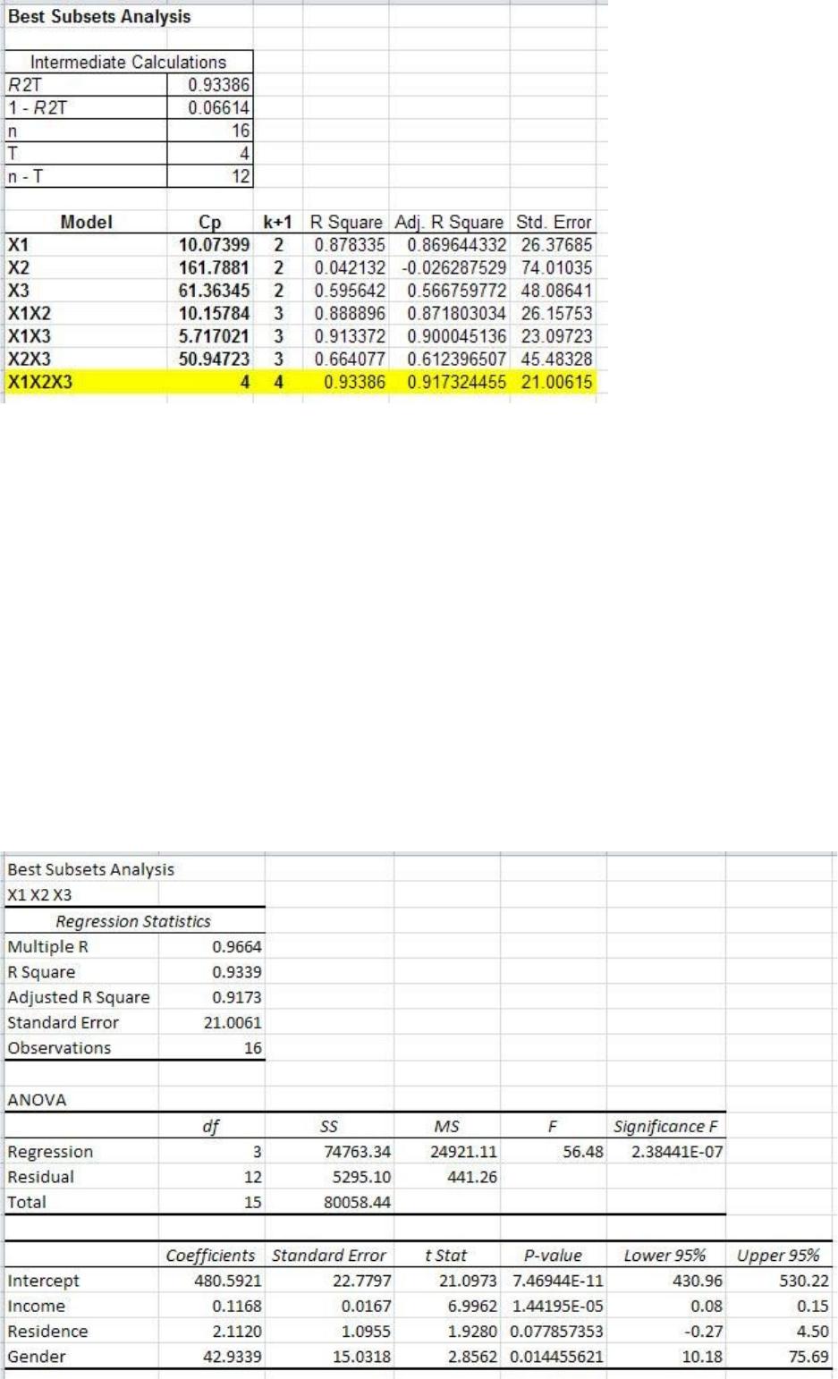
Task: Select the Upper 95% column header
Action: coord(780,1255)
